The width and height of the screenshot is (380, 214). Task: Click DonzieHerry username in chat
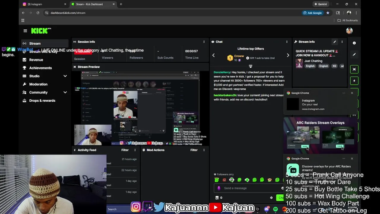click(x=222, y=72)
